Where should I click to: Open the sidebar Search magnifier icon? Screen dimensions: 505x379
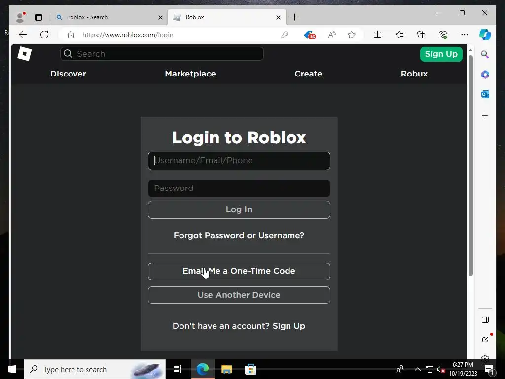(x=485, y=54)
